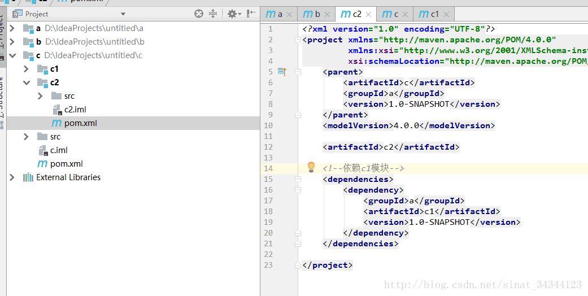The width and height of the screenshot is (588, 296).
Task: Expand the src folder inside c2
Action: (x=40, y=96)
